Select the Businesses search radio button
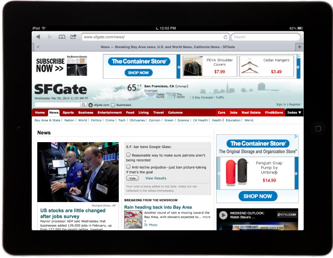Screen dimensions: 333x258 [113, 105]
